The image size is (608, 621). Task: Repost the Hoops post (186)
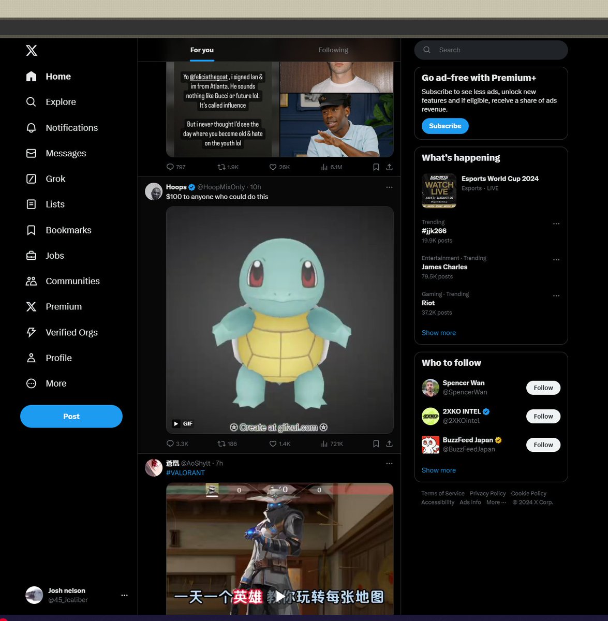(x=227, y=443)
